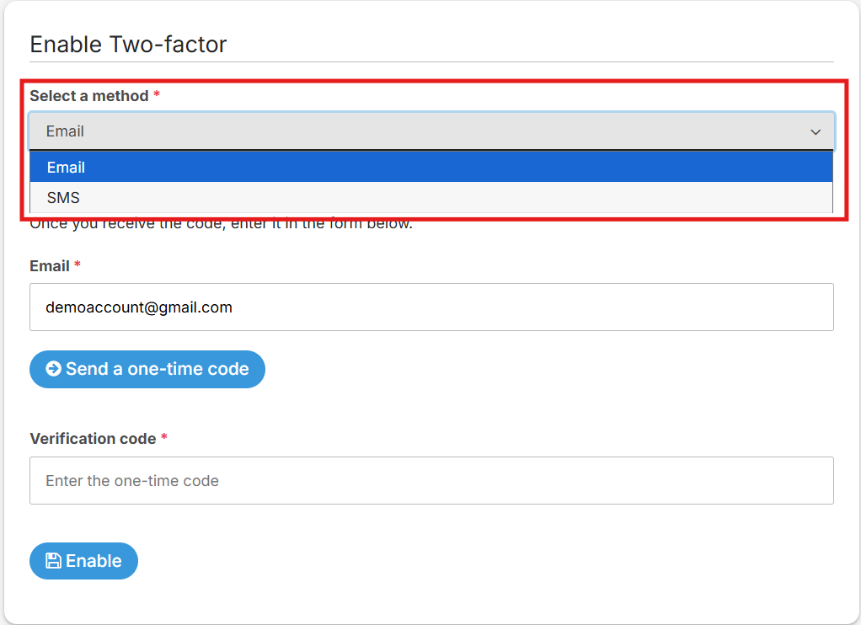The height and width of the screenshot is (625, 861).
Task: Click arrow icon on Send one-time code button
Action: coord(53,369)
